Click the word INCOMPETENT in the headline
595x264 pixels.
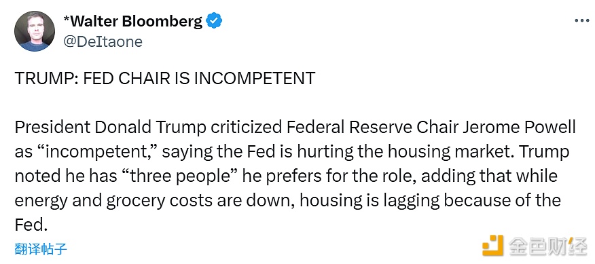[x=255, y=79]
